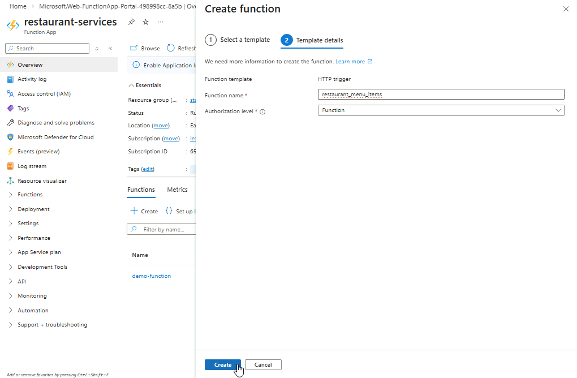Click the Tags icon in sidebar
The height and width of the screenshot is (378, 577).
[x=10, y=108]
